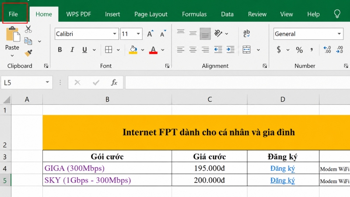Screen dimensions: 350x197
Task: Toggle Underline formatting
Action: point(84,49)
